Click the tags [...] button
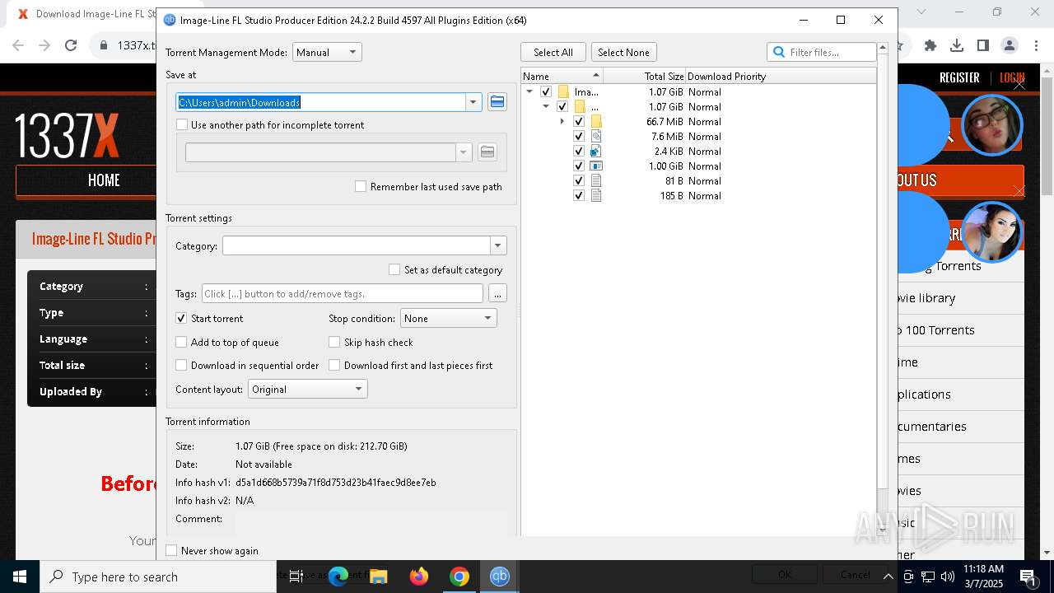This screenshot has width=1054, height=593. [497, 294]
